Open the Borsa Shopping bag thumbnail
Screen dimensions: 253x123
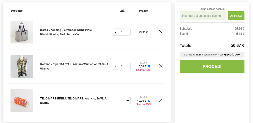click(22, 32)
